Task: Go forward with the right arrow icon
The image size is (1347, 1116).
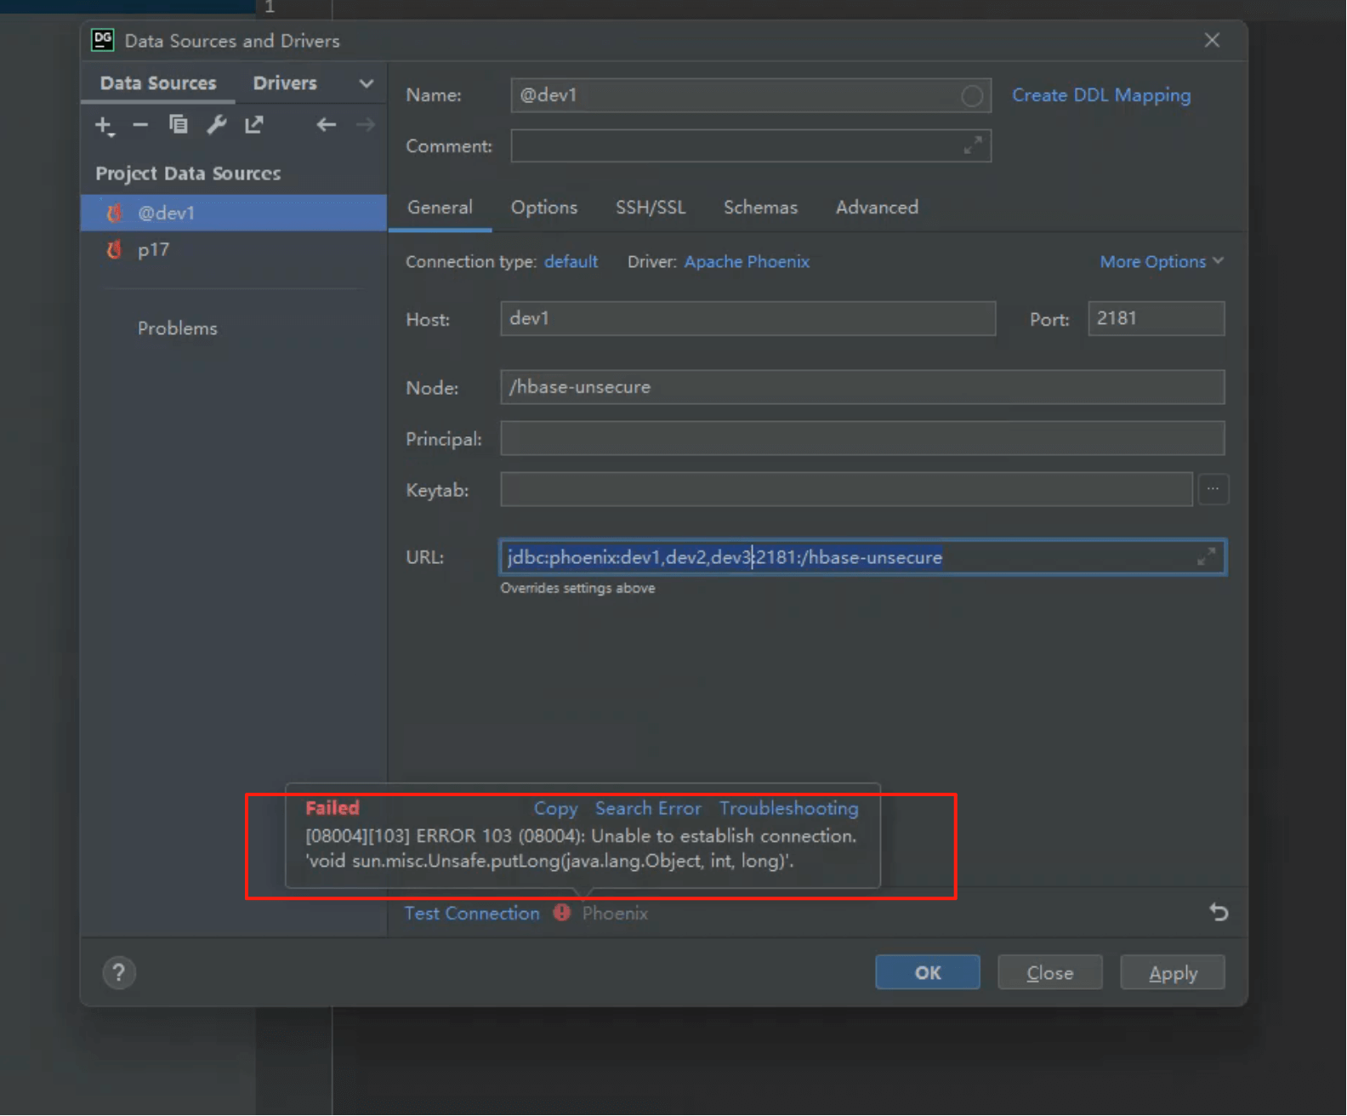Action: [x=365, y=125]
